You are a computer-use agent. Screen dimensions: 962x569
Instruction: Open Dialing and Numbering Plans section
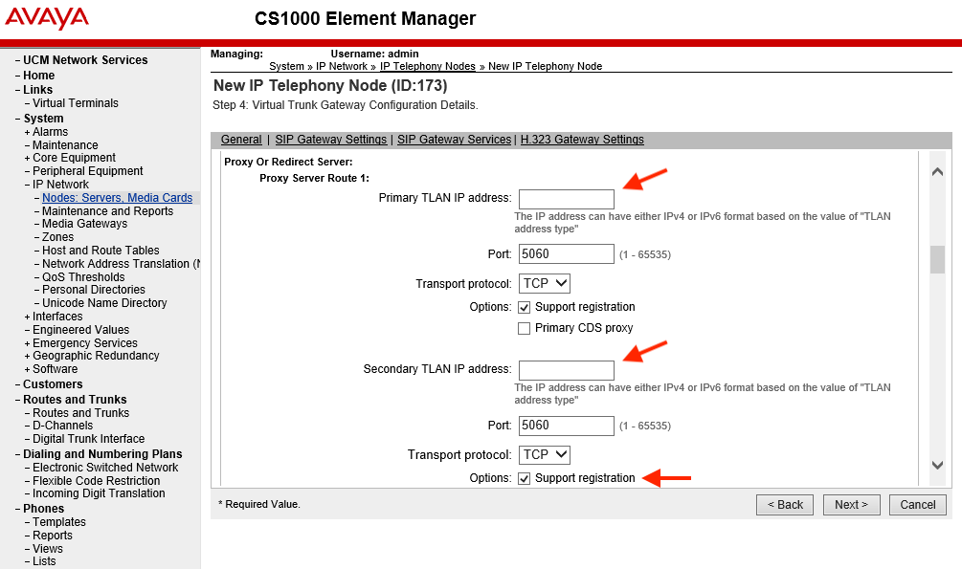(x=102, y=454)
